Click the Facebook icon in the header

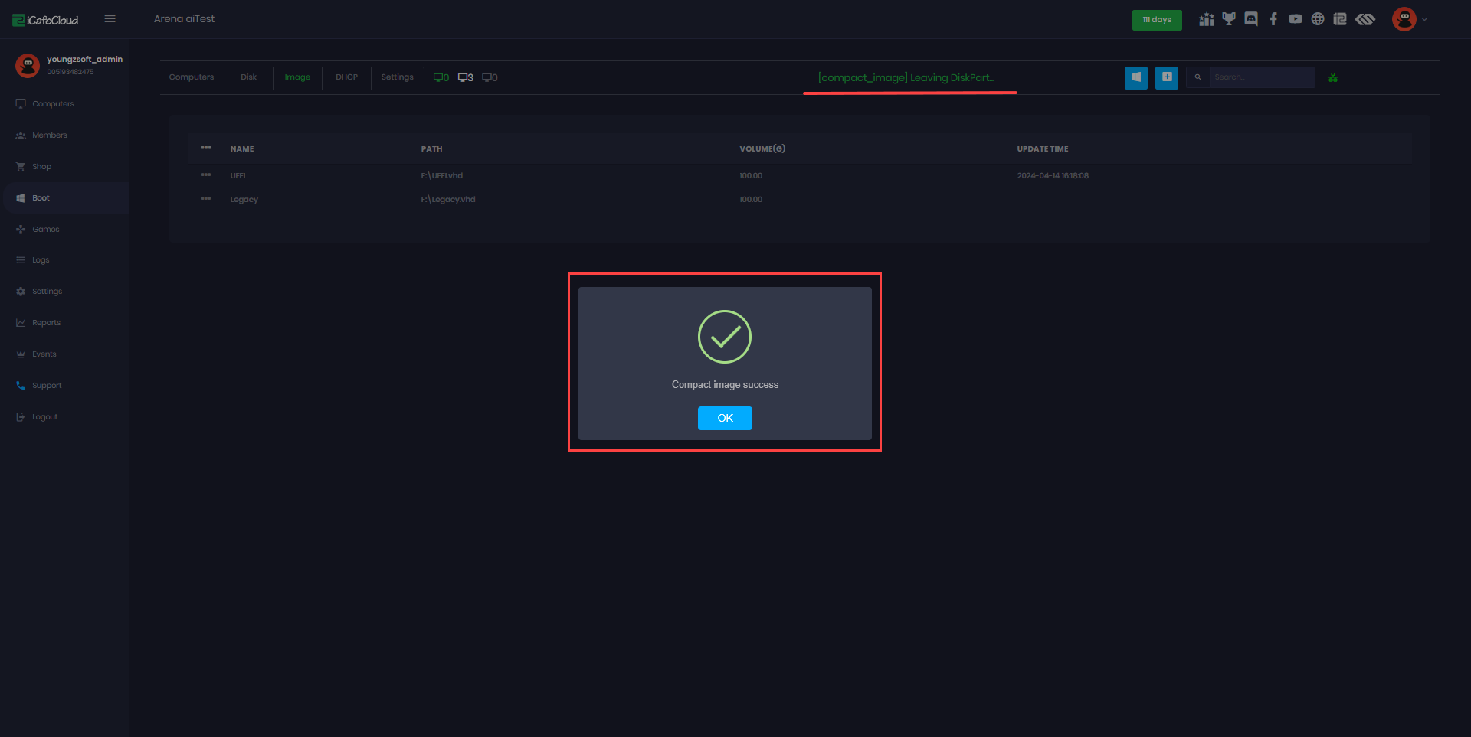[x=1274, y=18]
